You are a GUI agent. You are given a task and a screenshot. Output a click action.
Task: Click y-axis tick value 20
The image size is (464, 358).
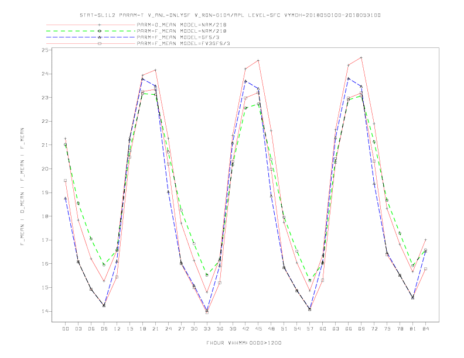pyautogui.click(x=45, y=169)
